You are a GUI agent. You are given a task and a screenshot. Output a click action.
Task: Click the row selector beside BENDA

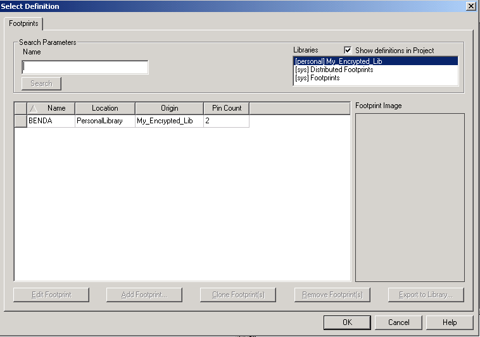[20, 121]
